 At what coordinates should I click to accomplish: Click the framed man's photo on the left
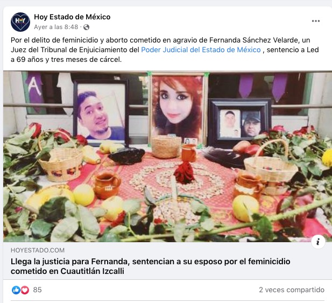click(101, 112)
